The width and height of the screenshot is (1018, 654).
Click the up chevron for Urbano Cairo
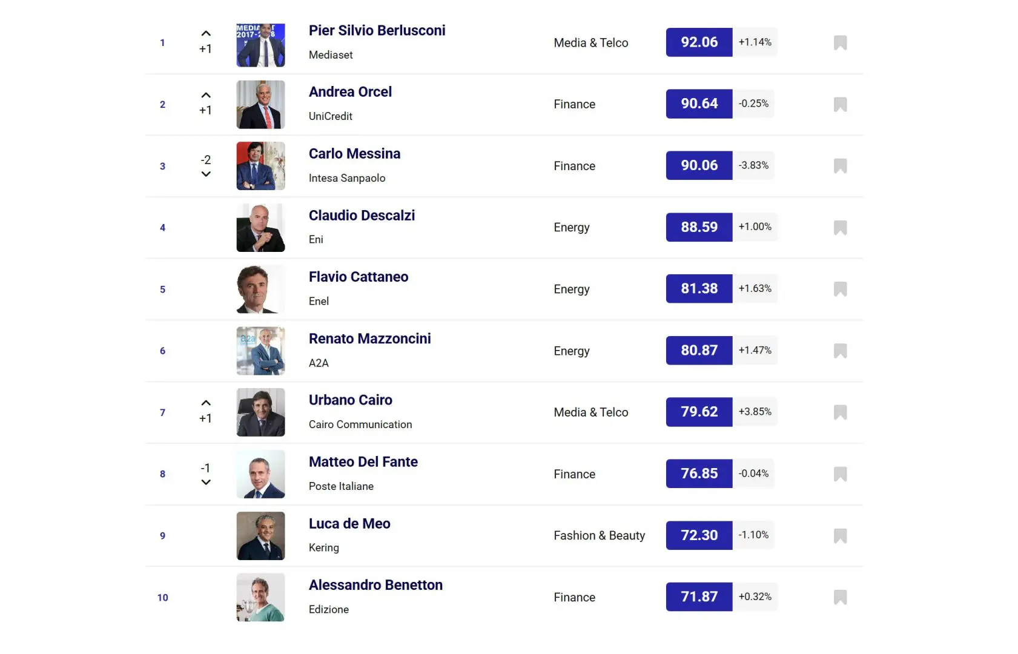(x=206, y=403)
